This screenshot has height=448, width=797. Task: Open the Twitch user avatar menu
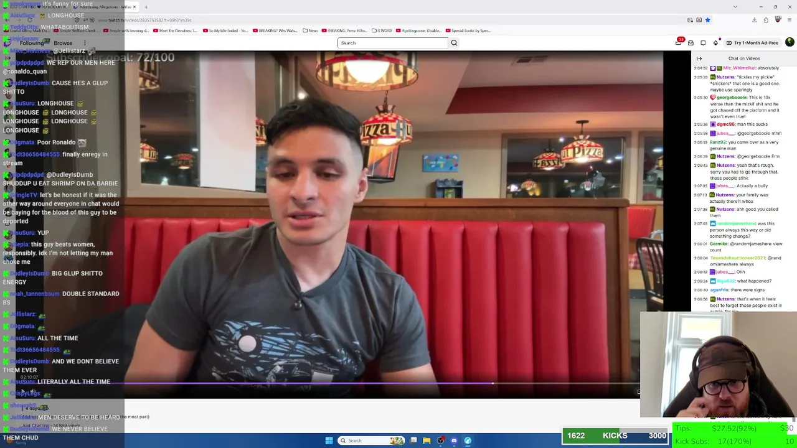[790, 42]
